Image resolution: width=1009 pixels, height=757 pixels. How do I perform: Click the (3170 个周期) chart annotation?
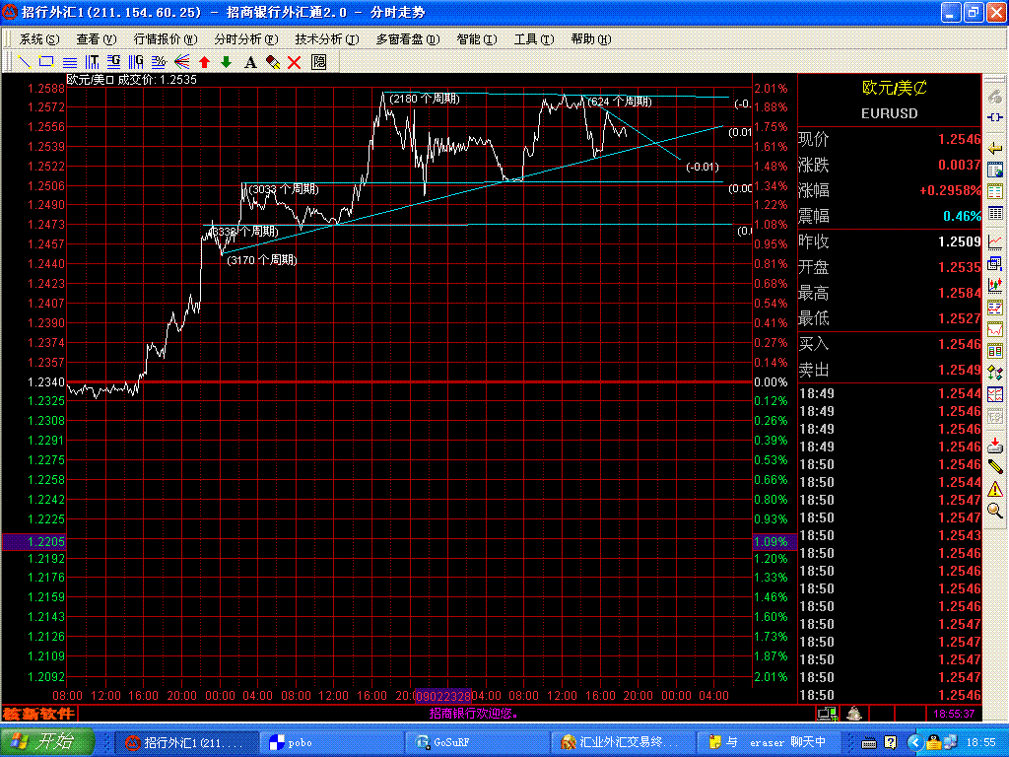pyautogui.click(x=262, y=260)
